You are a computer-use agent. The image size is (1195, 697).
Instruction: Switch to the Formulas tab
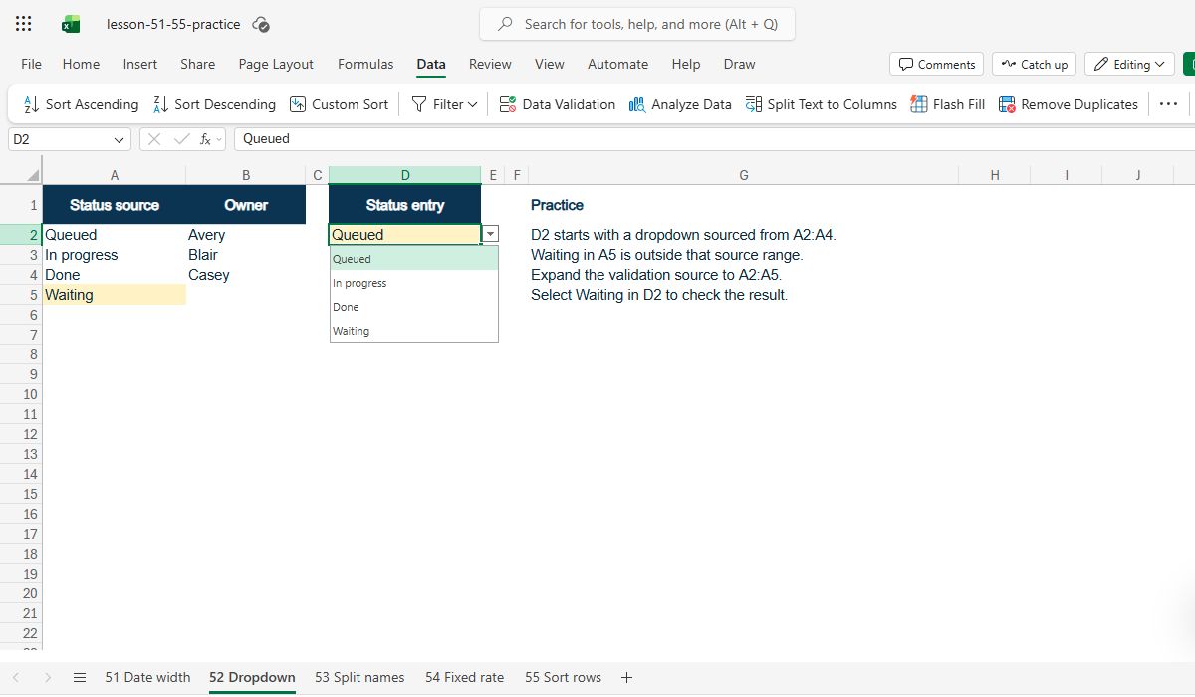pos(365,64)
